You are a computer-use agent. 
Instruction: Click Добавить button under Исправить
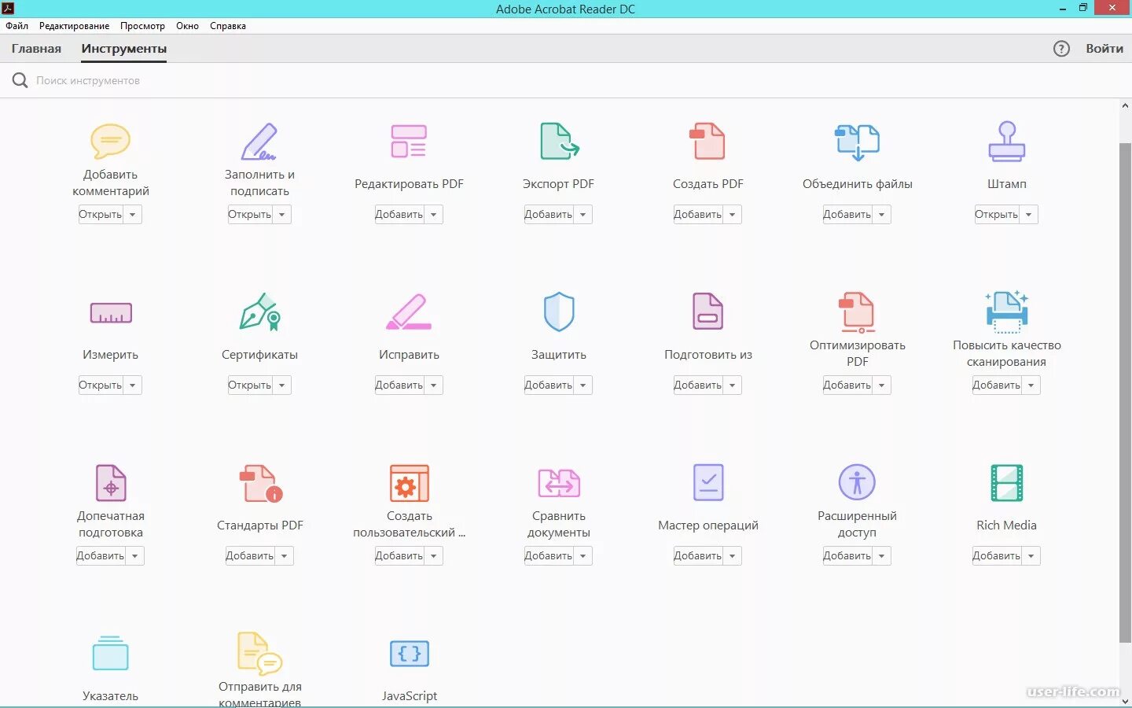tap(399, 385)
